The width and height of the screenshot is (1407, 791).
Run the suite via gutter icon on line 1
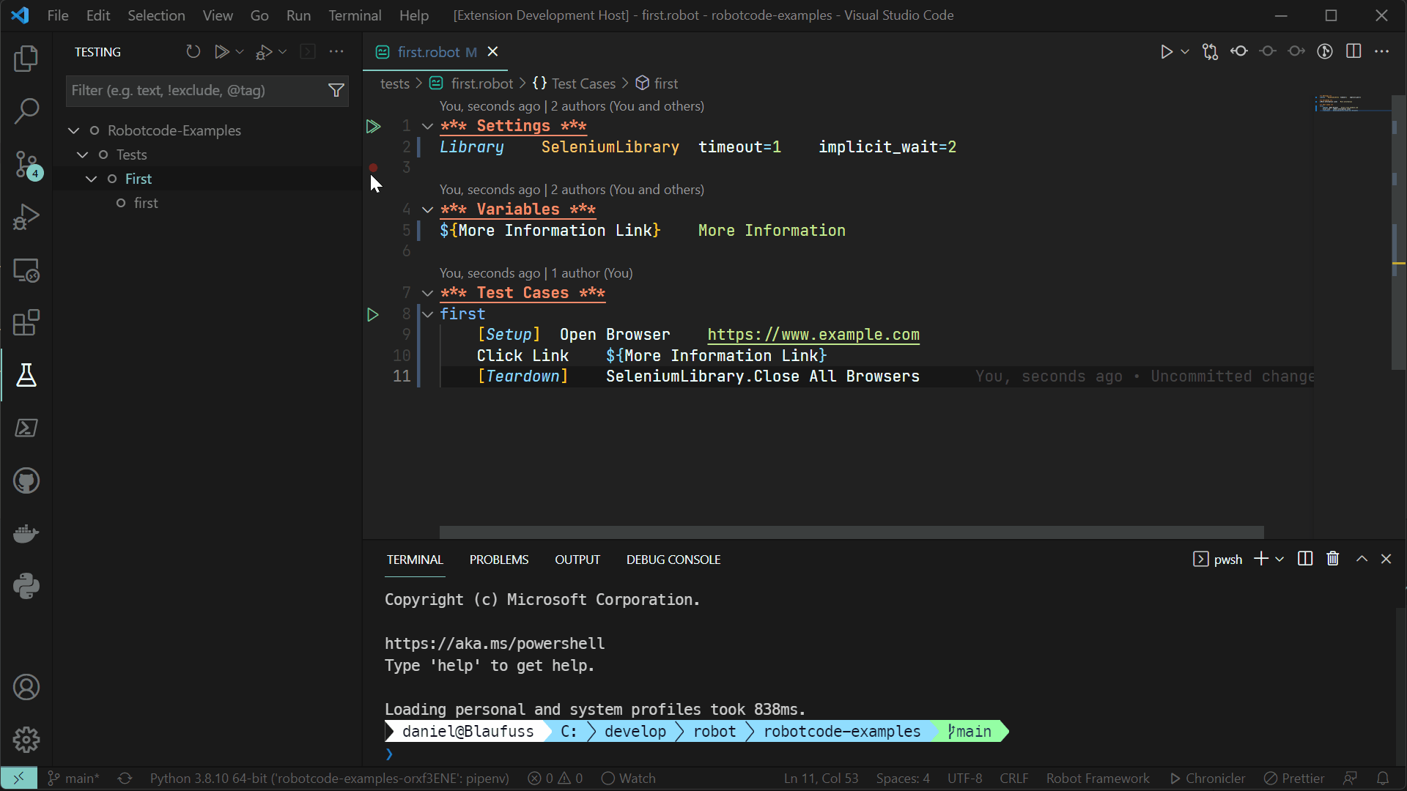point(373,127)
